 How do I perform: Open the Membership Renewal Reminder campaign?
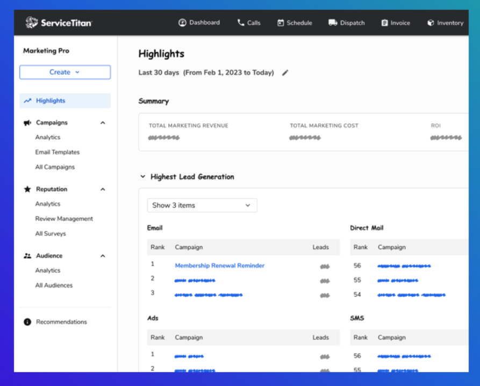219,265
